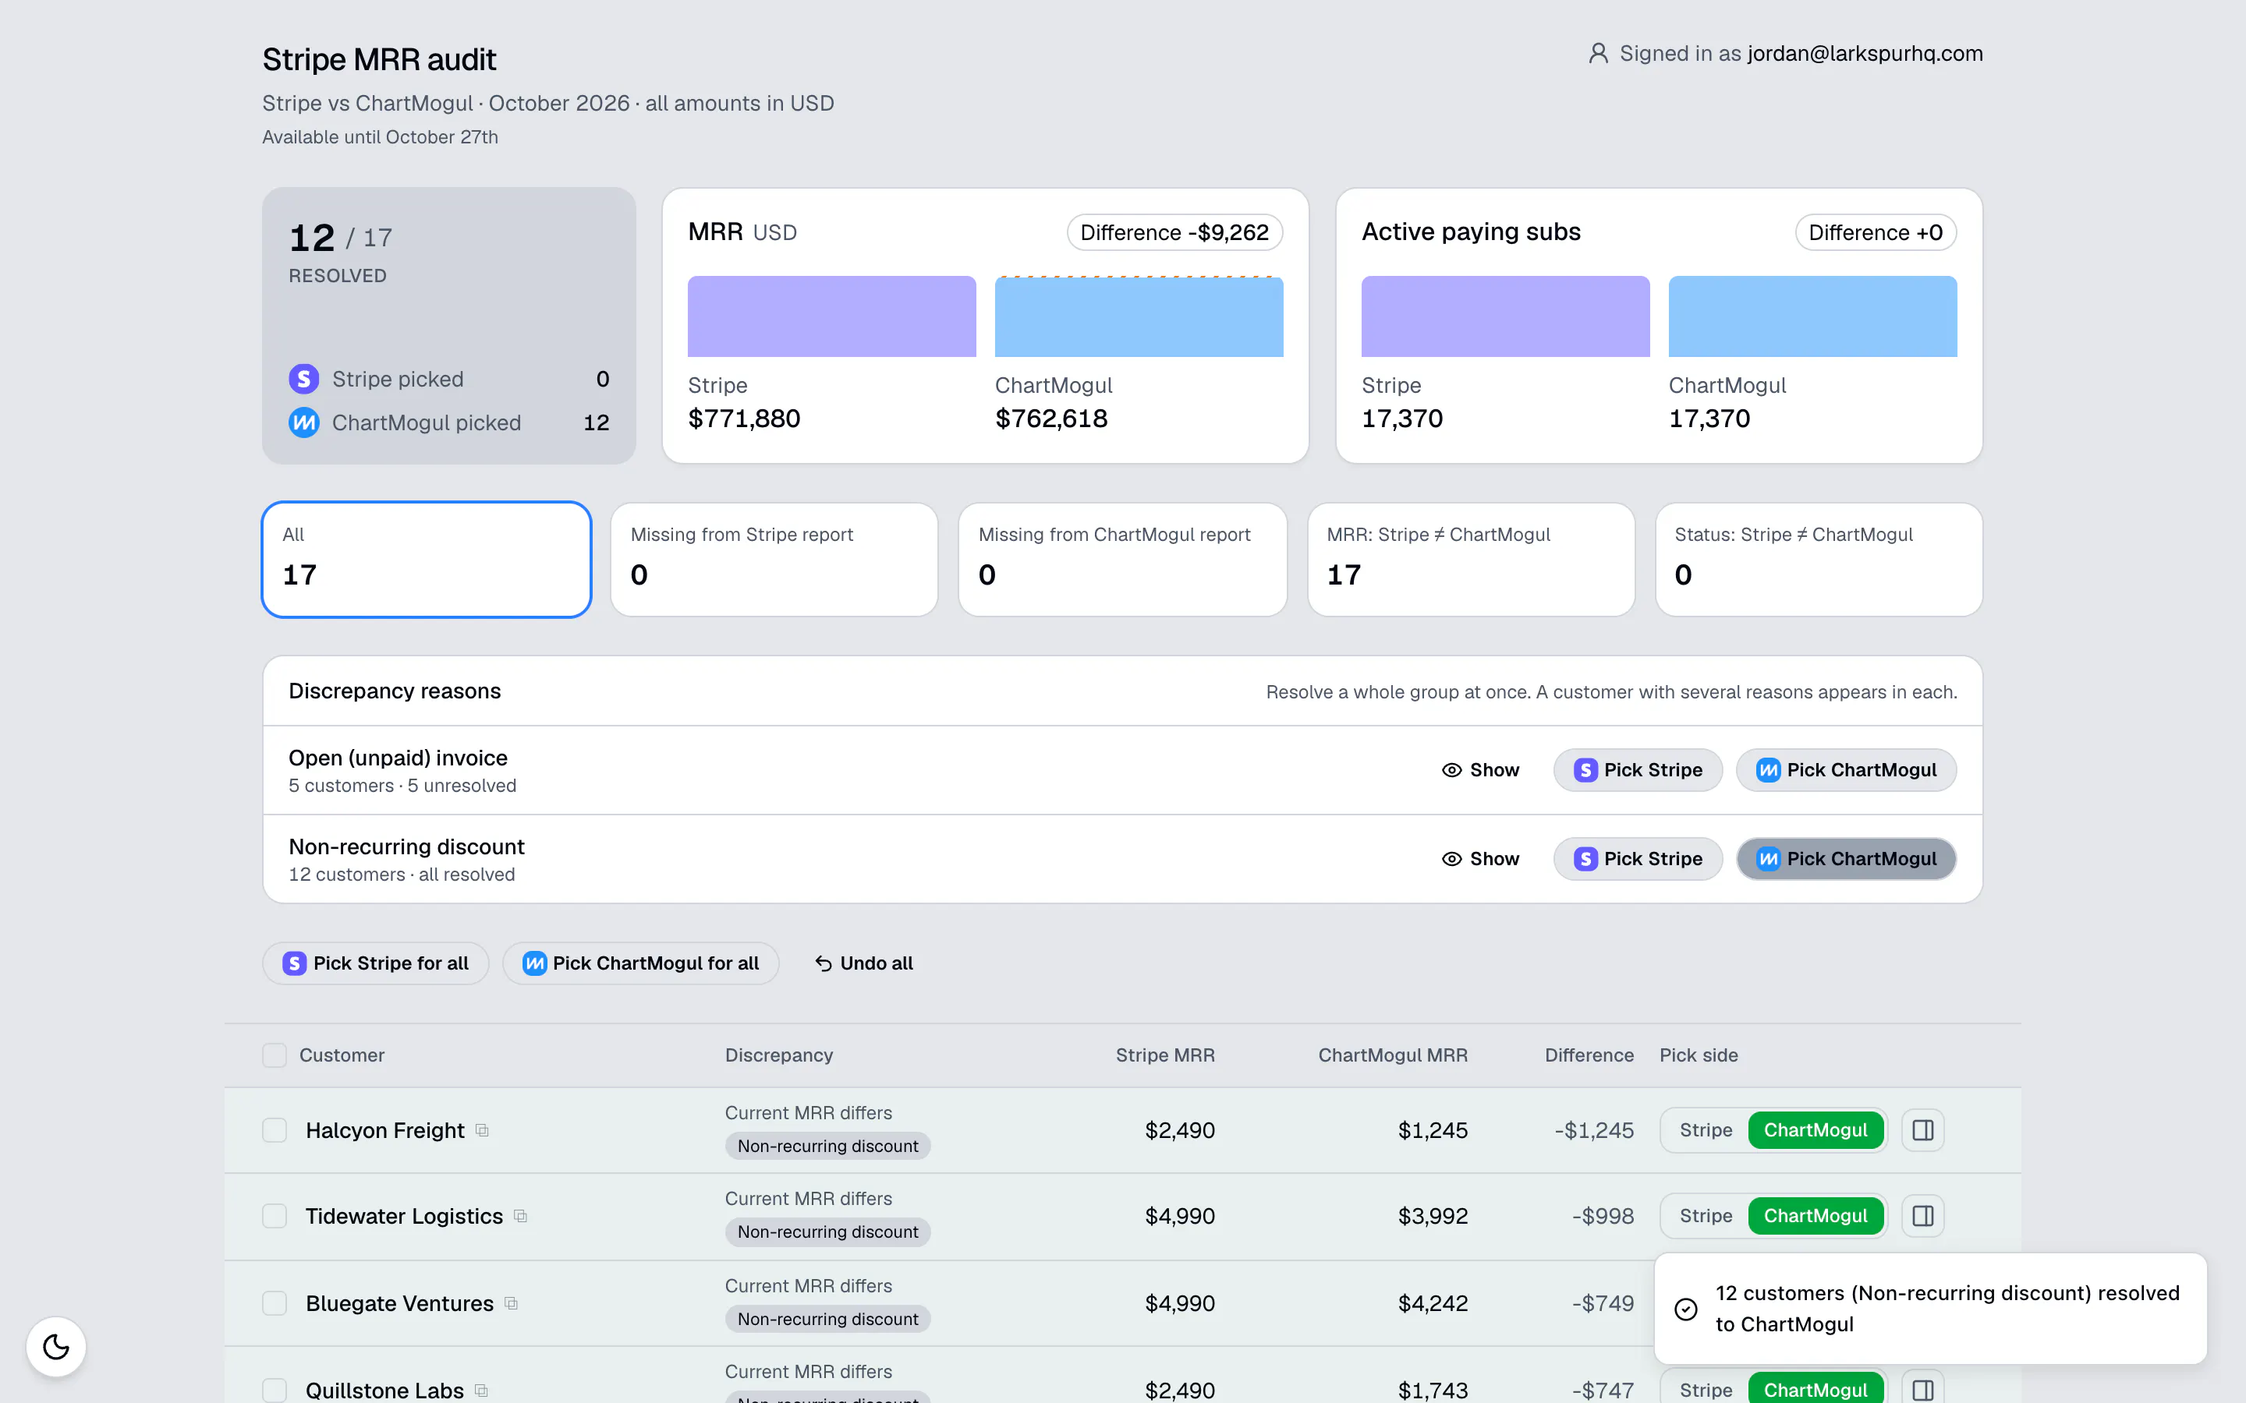Switch Halcyon Freight pick to Stripe
Screen dimensions: 2246x1403
click(1705, 1130)
